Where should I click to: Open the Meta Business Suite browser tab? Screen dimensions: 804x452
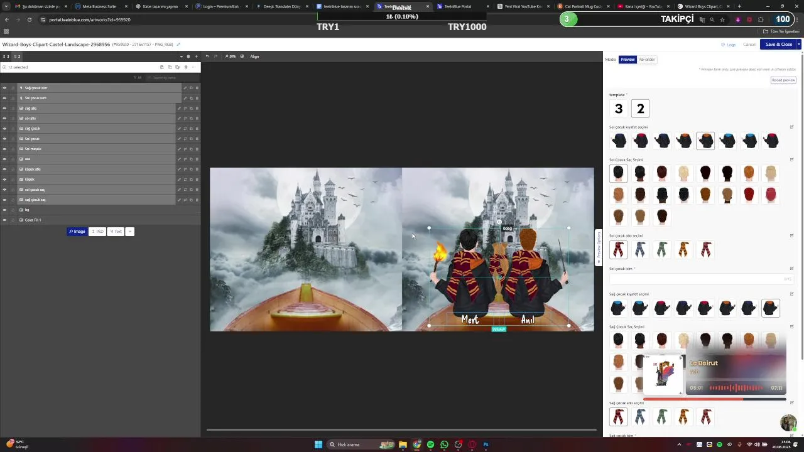pyautogui.click(x=99, y=6)
